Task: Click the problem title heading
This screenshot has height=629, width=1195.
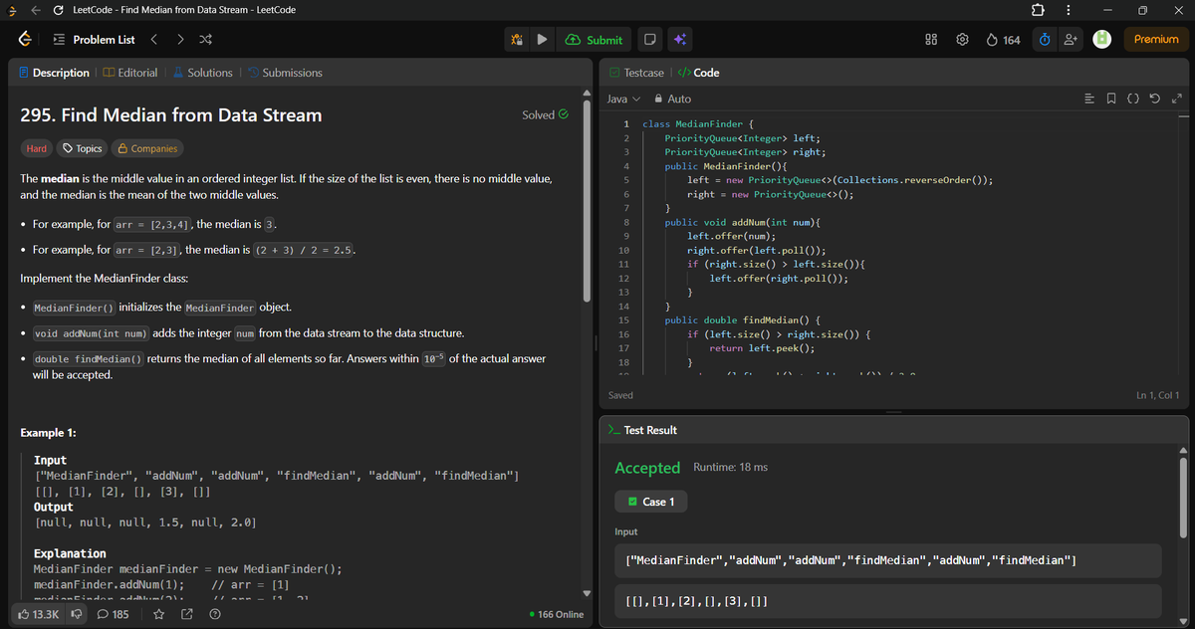Action: click(171, 114)
